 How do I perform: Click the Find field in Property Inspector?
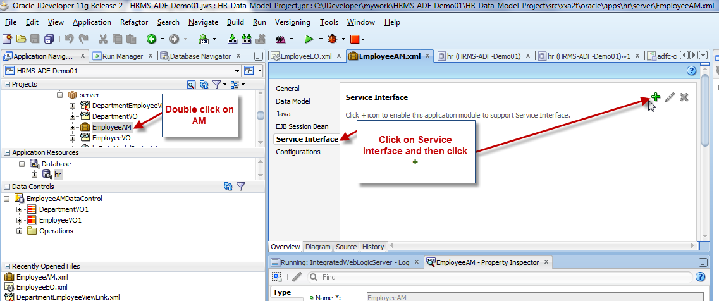point(500,277)
